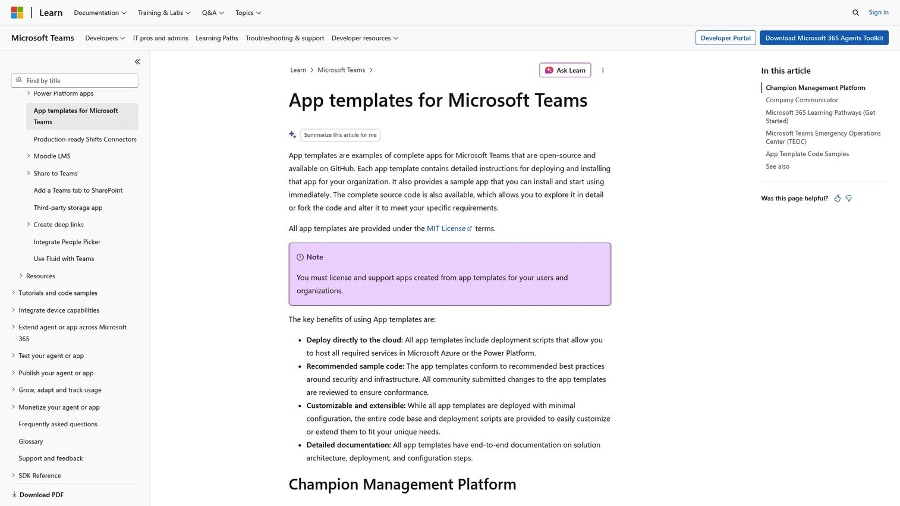Click Sign in link
900x506 pixels.
click(879, 12)
